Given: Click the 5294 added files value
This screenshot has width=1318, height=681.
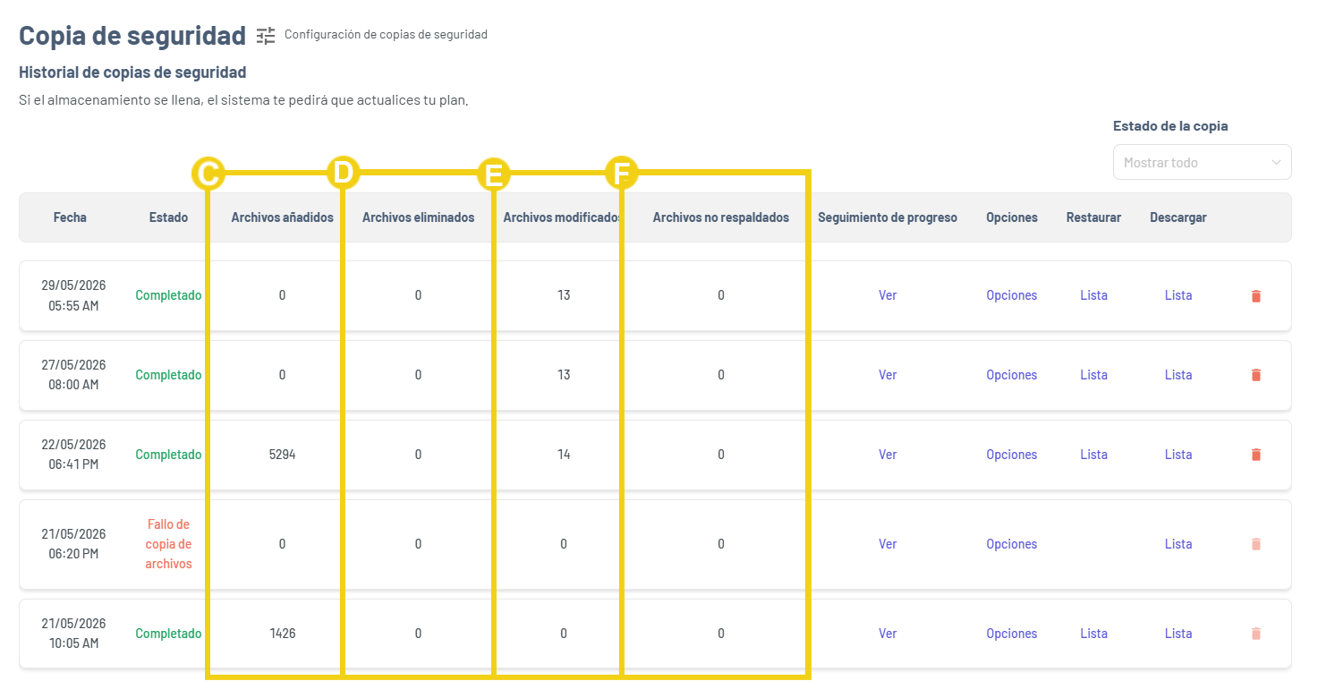Looking at the screenshot, I should coord(282,455).
